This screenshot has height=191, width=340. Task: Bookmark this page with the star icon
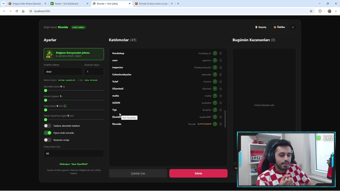pos(311,11)
